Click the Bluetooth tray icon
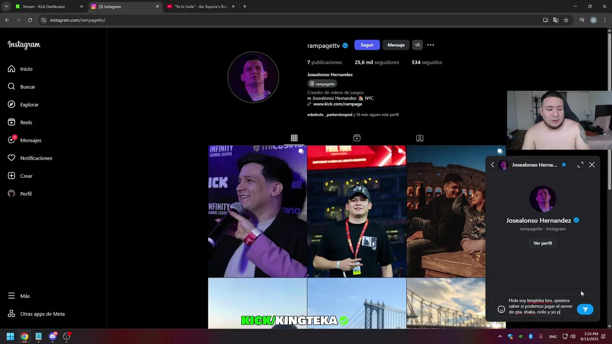This screenshot has width=612, height=344. tap(531, 336)
